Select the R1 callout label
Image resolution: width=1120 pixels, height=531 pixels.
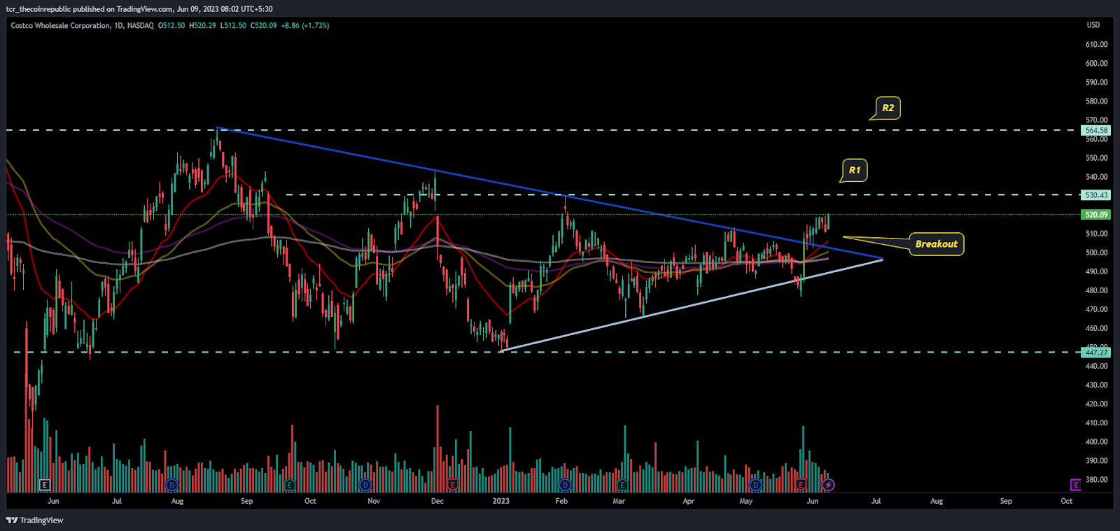[855, 170]
